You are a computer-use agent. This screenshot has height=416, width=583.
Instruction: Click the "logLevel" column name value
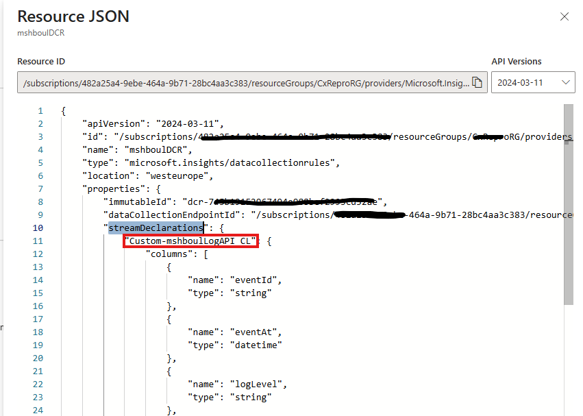(256, 384)
